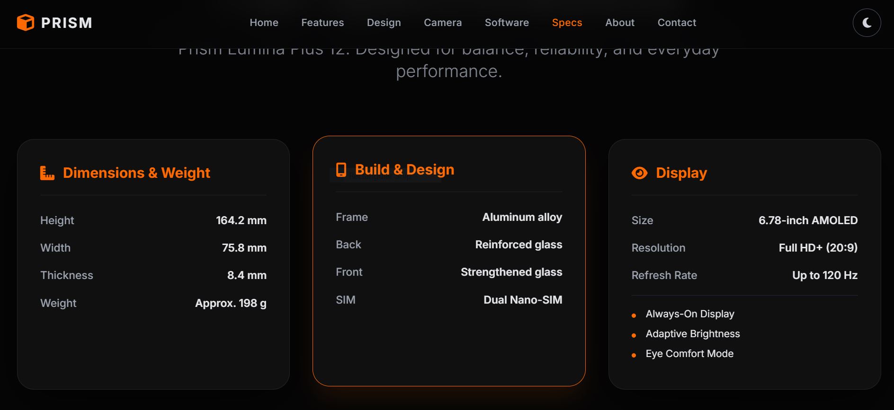Click the SIM value Dual Nano-SIM
This screenshot has width=894, height=410.
click(523, 300)
